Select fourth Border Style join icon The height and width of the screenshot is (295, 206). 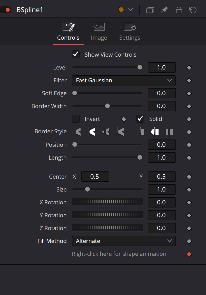pos(120,132)
